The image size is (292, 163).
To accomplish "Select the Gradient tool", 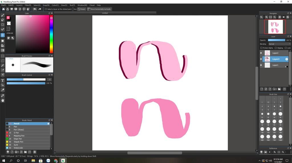I will pos(3,50).
